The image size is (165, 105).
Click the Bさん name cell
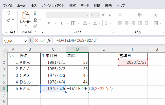point(30,69)
